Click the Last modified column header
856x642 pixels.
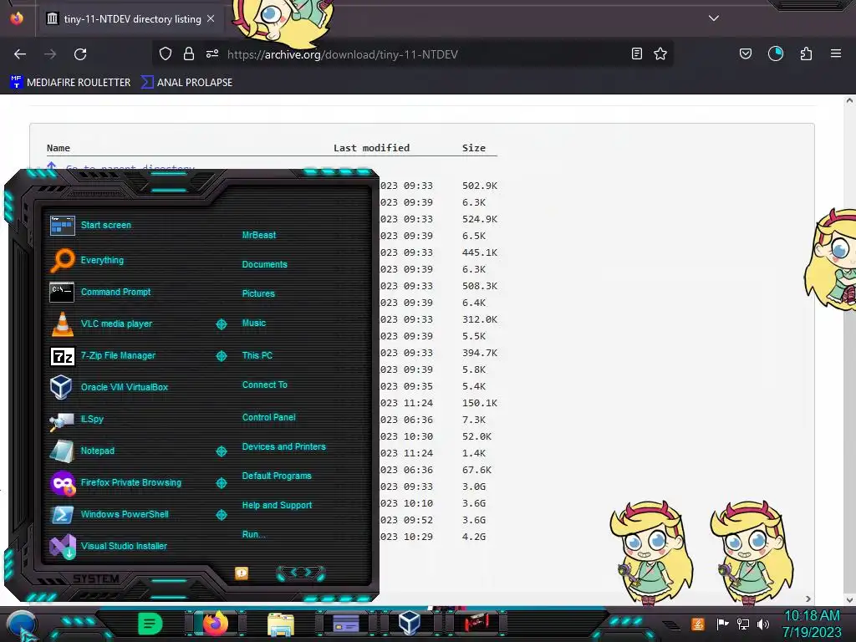[x=372, y=148]
